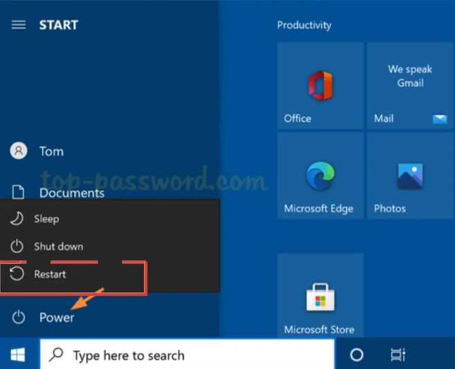Click the START heading text

coord(59,25)
